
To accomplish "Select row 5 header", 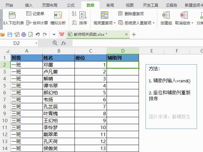I will [5, 86].
